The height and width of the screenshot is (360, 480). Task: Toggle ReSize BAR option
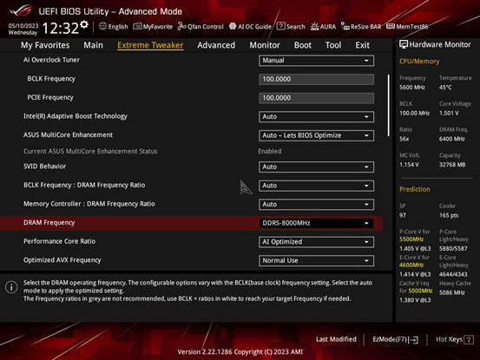(x=361, y=27)
